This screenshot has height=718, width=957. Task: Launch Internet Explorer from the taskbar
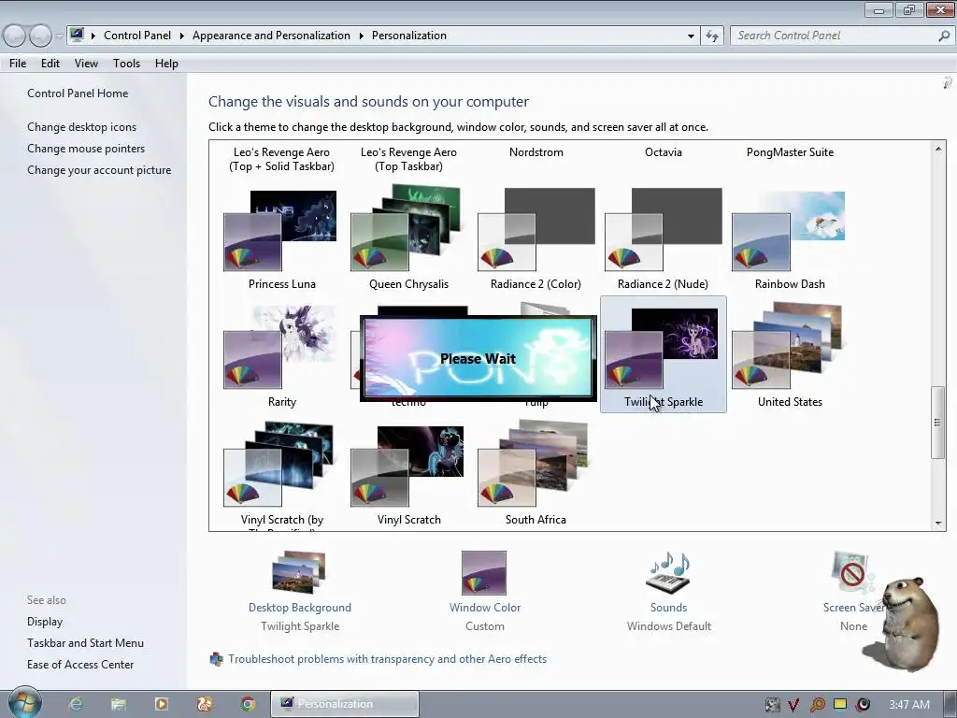pos(76,704)
